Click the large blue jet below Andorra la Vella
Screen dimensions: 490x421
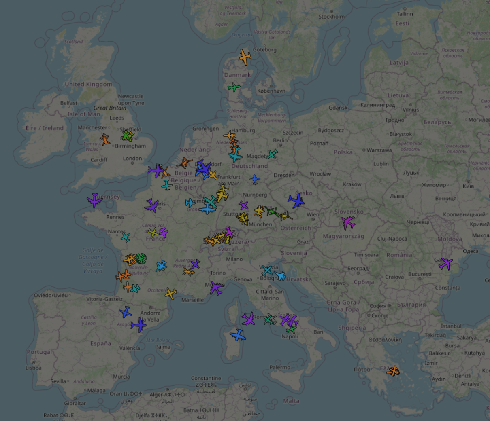(x=139, y=325)
